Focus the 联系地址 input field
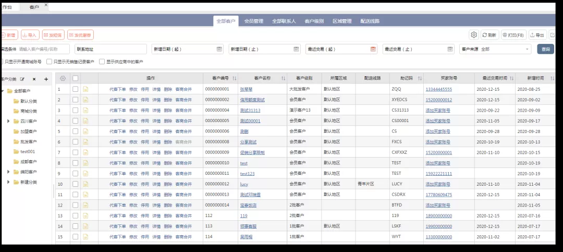Screen dimensions: 563x252 [111, 49]
